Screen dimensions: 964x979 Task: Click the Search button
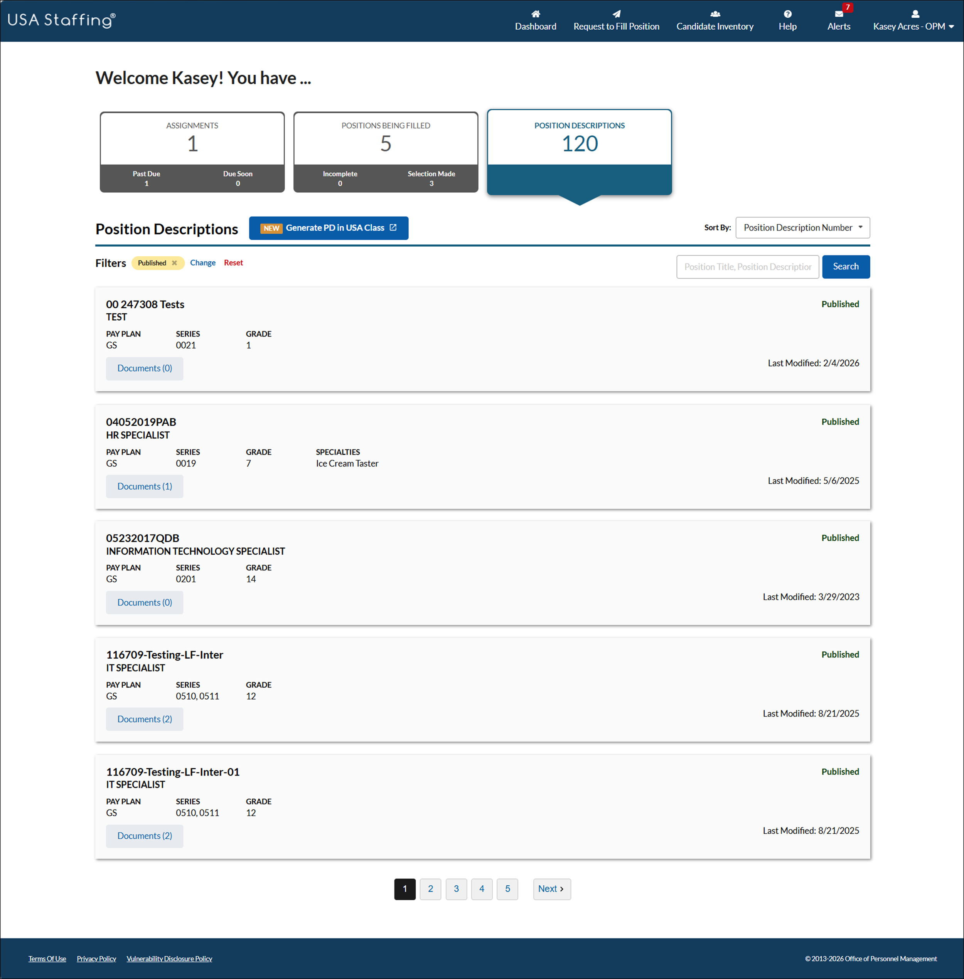coord(846,267)
